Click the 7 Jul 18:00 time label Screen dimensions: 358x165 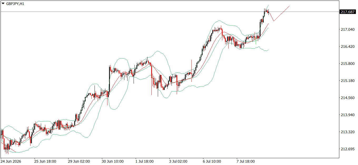click(246, 161)
